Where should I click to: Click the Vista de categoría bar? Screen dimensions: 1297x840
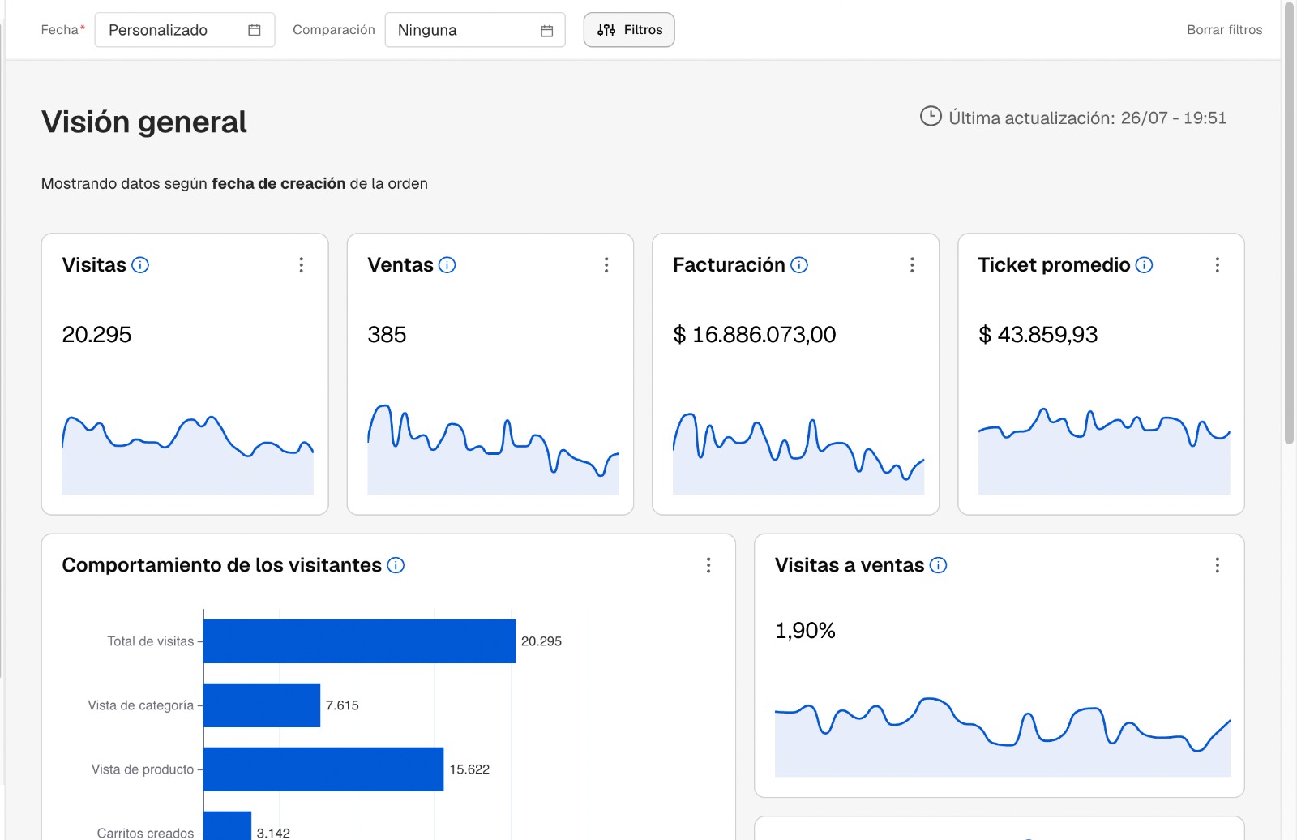click(x=262, y=705)
